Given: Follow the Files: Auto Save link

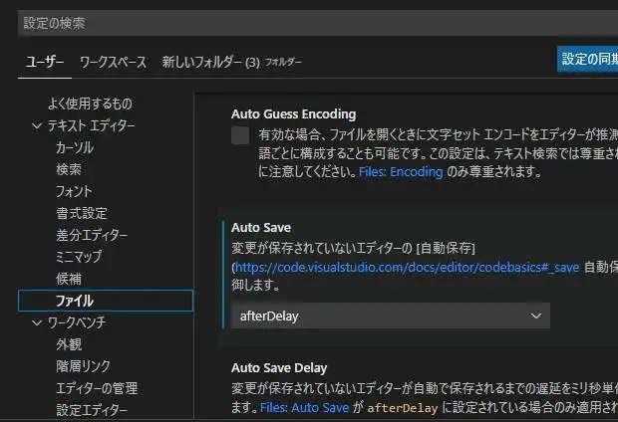Looking at the screenshot, I should click(304, 407).
